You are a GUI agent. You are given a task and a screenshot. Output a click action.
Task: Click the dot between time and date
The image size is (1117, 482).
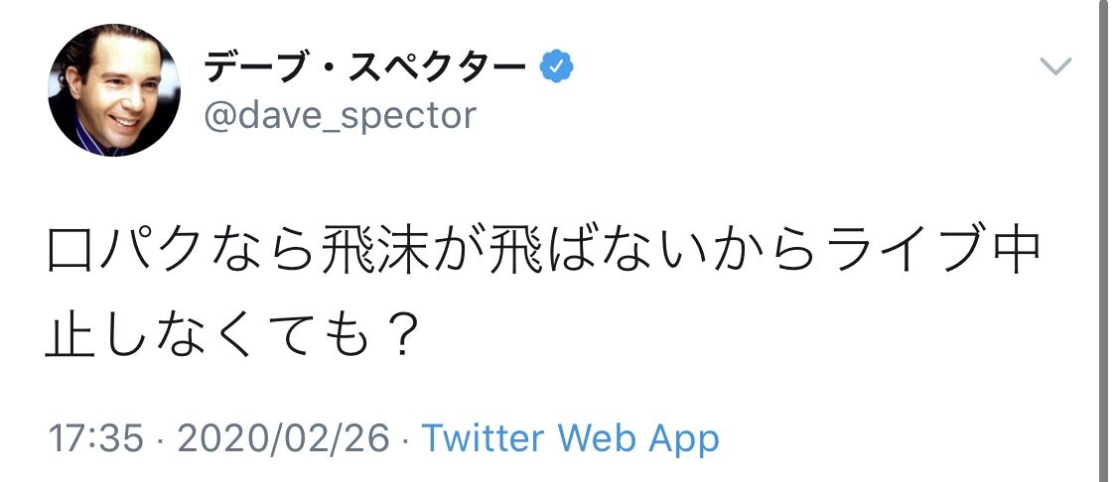click(160, 437)
